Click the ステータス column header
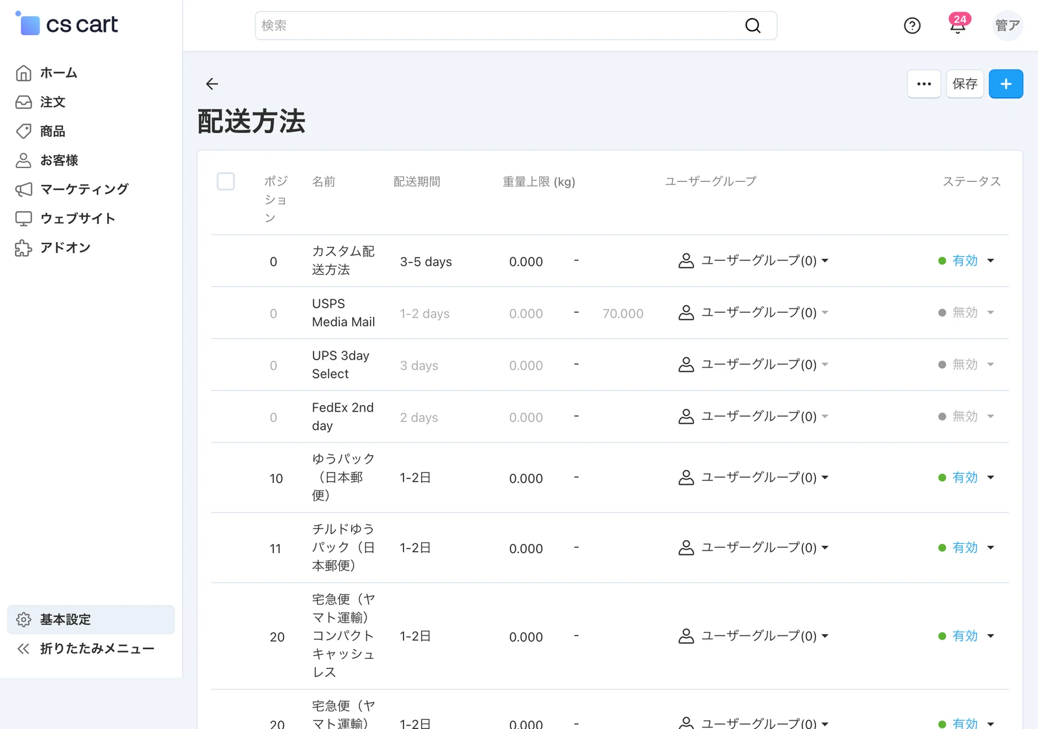This screenshot has height=729, width=1038. click(x=971, y=182)
